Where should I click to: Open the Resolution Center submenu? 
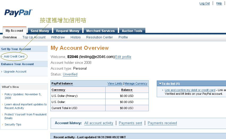99,37
